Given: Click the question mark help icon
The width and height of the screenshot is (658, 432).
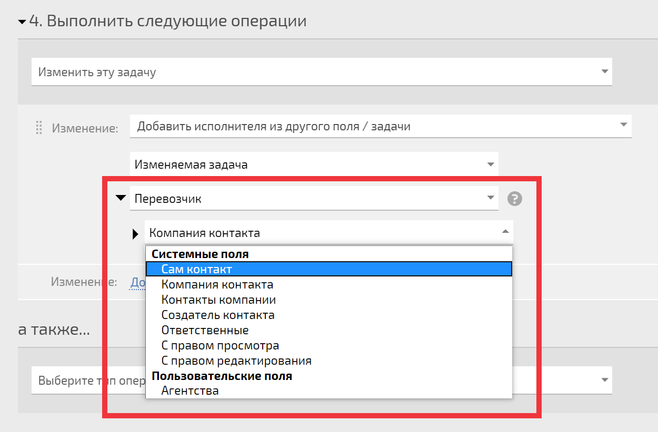Looking at the screenshot, I should click(x=515, y=199).
